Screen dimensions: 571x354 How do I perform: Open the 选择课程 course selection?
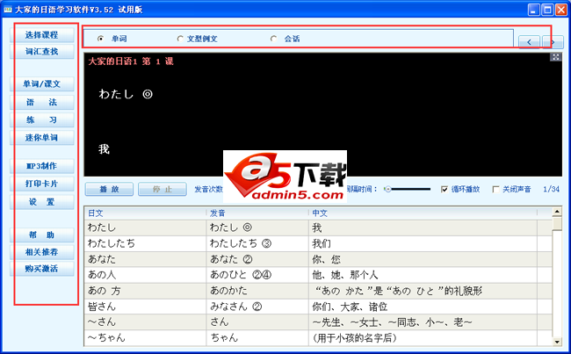pos(41,35)
